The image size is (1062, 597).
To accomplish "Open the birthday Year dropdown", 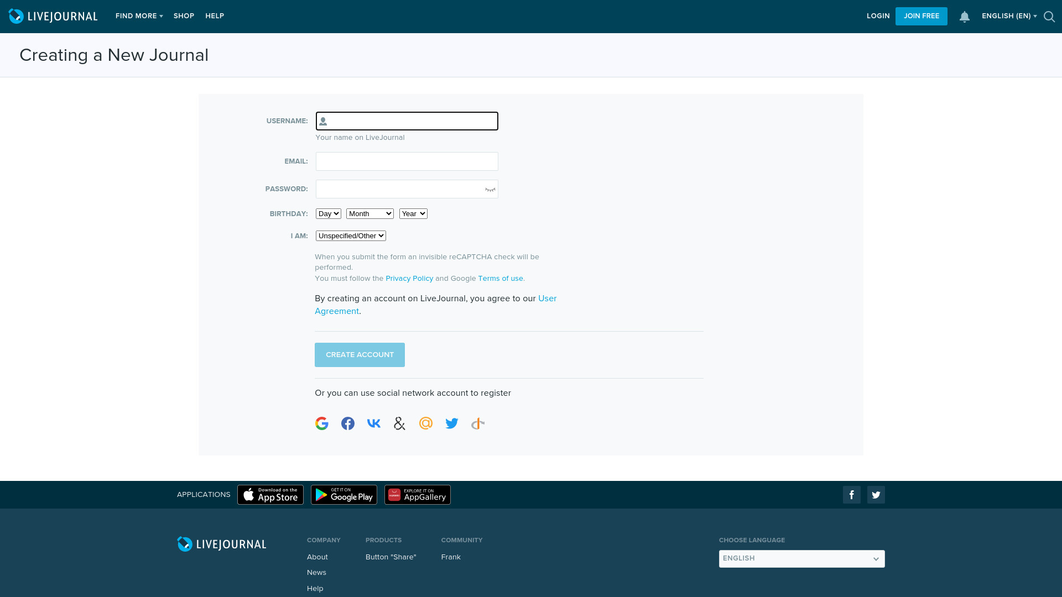I will (x=414, y=214).
